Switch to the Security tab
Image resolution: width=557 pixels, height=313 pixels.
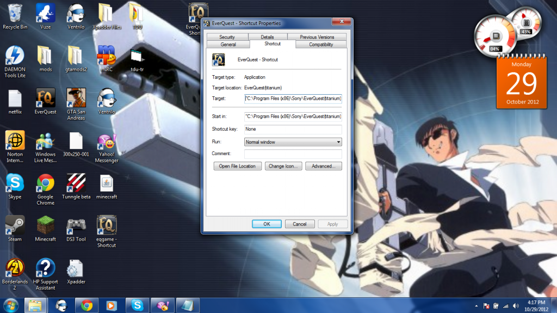coord(227,37)
